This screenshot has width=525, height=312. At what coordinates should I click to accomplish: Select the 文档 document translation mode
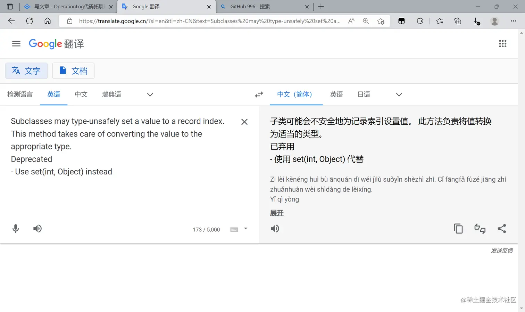pos(73,71)
